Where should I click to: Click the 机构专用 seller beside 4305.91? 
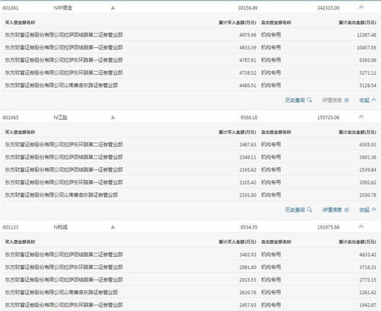[271, 144]
